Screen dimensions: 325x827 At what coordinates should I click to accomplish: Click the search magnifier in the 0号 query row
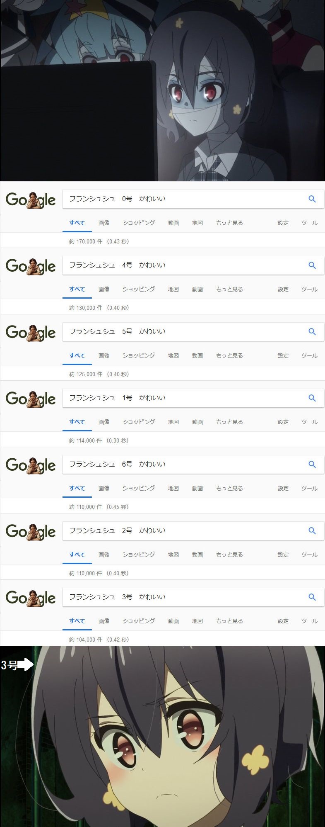[x=312, y=199]
